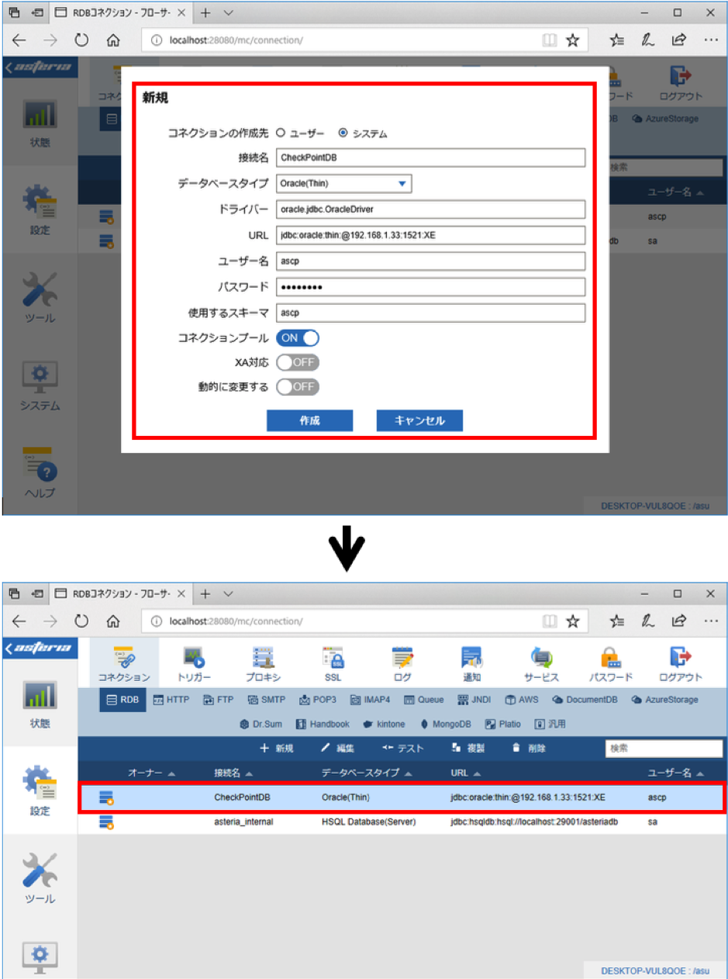Open the ログ (log) settings icon
Screen dimensions: 728x979
coord(402,663)
